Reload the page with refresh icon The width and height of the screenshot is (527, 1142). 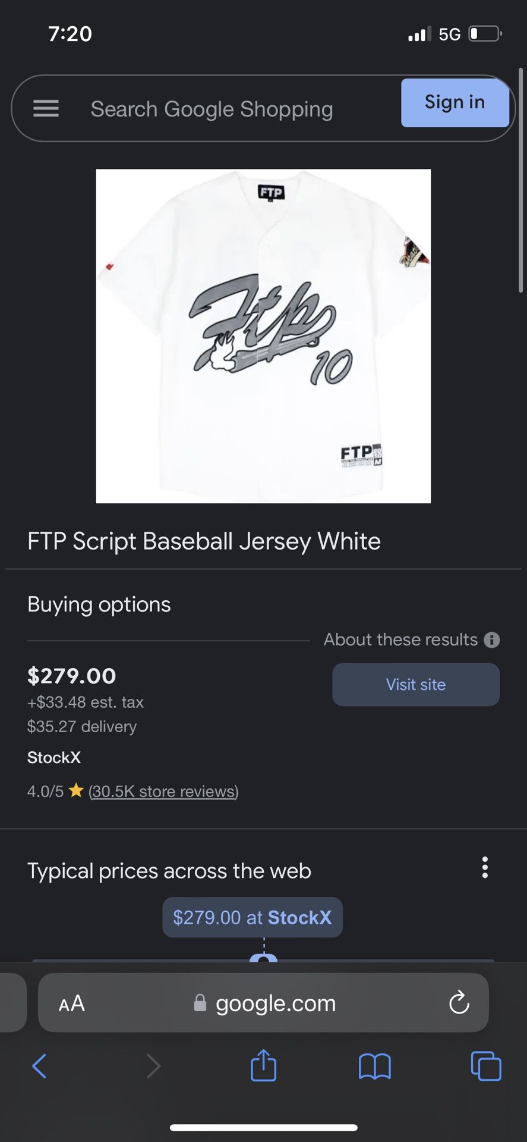pos(459,1003)
